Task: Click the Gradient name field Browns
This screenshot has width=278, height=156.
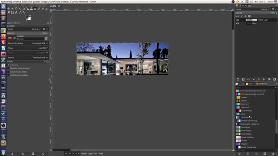Action: click(30, 39)
